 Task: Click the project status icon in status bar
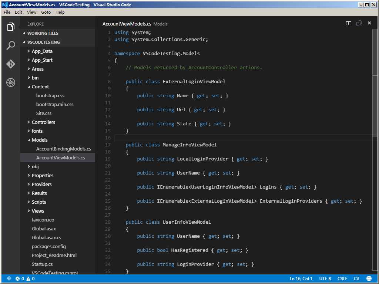tap(9, 278)
